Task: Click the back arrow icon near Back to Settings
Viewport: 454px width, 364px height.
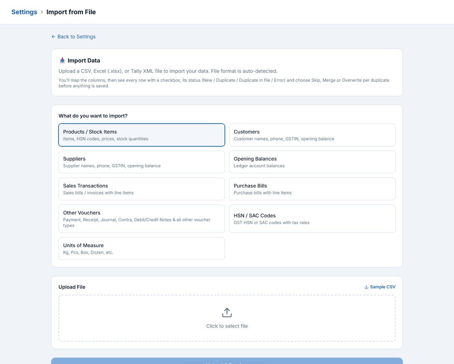Action: tap(54, 37)
